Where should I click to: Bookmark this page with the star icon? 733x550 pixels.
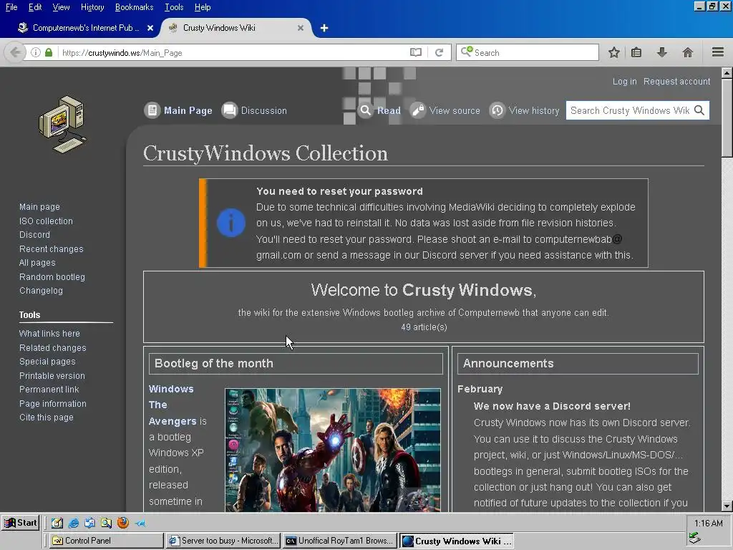tap(613, 52)
